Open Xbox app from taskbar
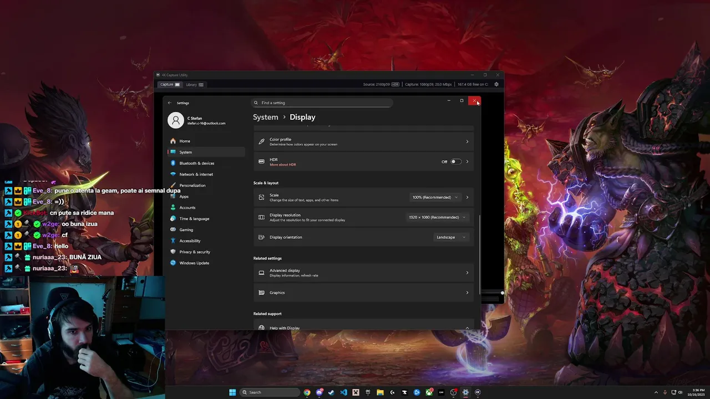Screen dimensions: 710x399 [429, 392]
